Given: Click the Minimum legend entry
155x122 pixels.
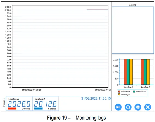Looking at the screenshot, I should click(x=124, y=91).
